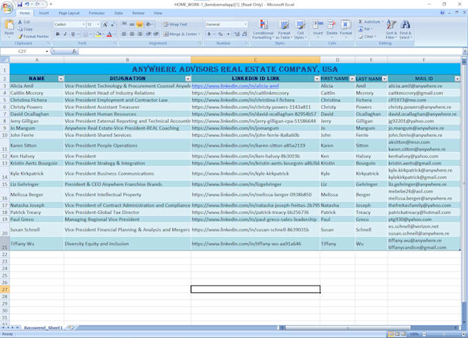Viewport: 468px width, 338px height.
Task: Cut the selected cells
Action: click(x=24, y=22)
